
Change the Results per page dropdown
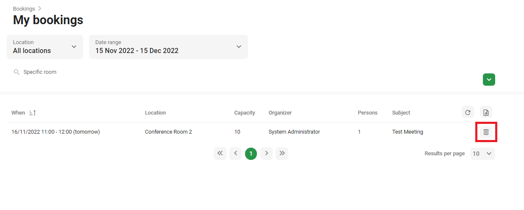482,154
